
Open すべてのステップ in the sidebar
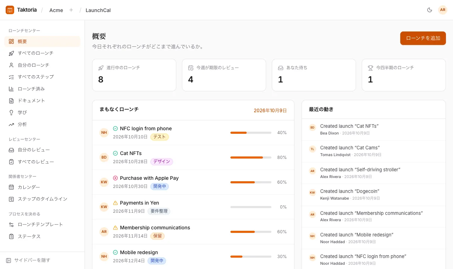[42, 77]
